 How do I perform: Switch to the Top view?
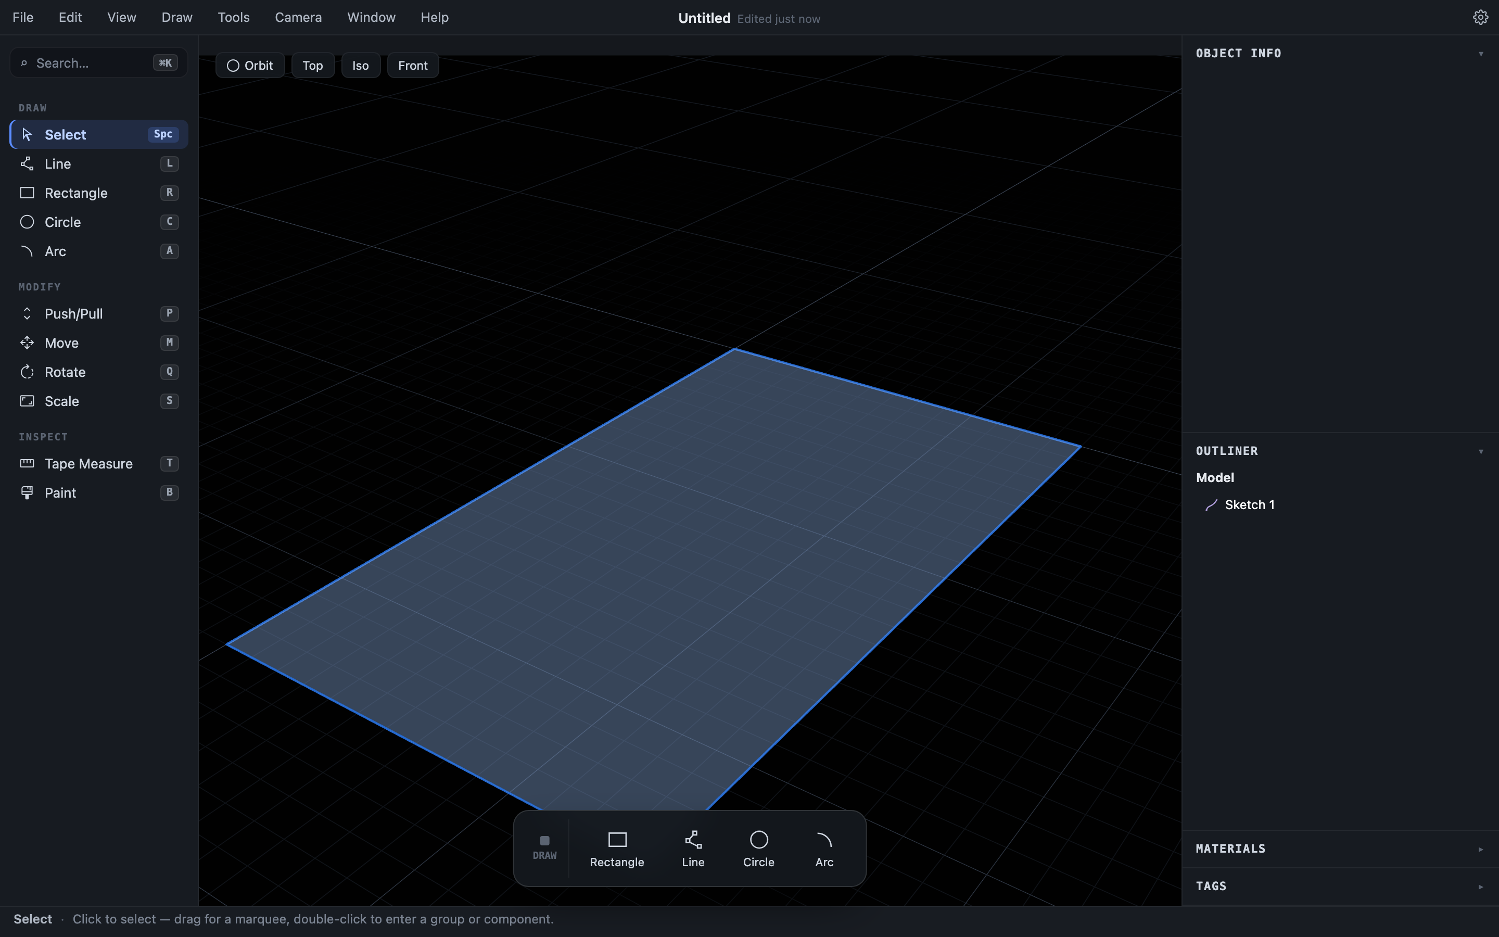313,65
